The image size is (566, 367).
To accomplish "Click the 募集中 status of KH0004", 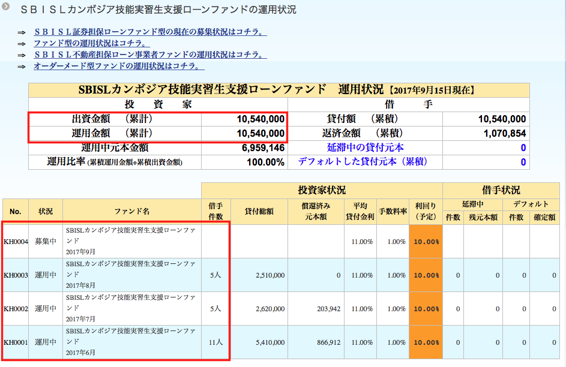I will [x=46, y=242].
